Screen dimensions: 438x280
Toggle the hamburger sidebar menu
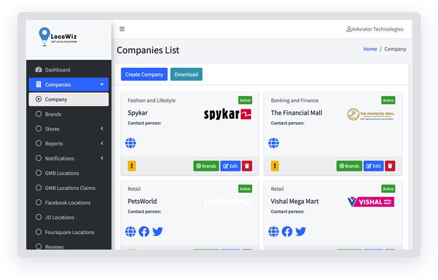point(122,29)
